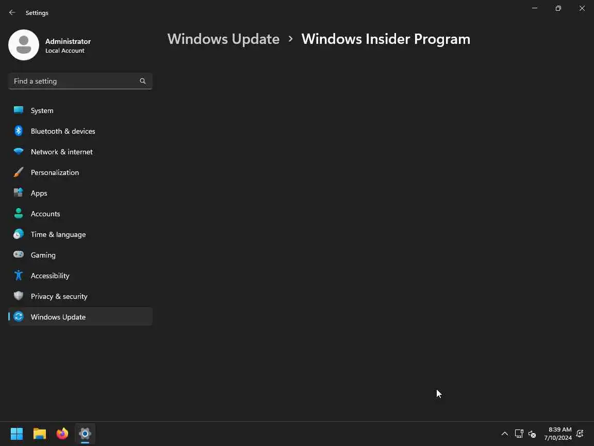Viewport: 594px width, 446px height.
Task: Open Privacy & security label
Action: (x=59, y=297)
